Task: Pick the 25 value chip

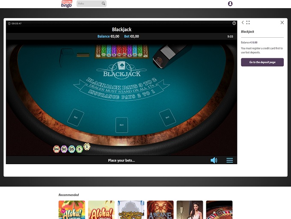Action: pyautogui.click(x=72, y=149)
